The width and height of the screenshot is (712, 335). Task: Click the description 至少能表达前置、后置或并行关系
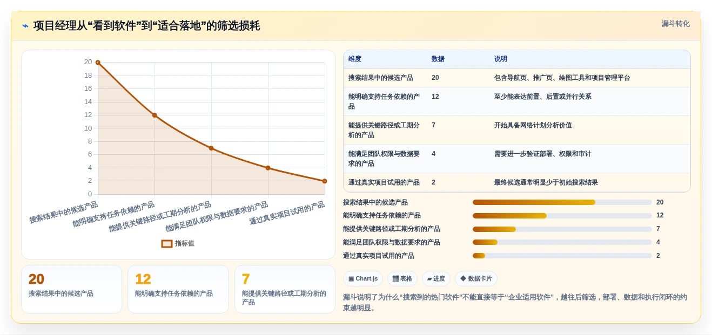[543, 97]
